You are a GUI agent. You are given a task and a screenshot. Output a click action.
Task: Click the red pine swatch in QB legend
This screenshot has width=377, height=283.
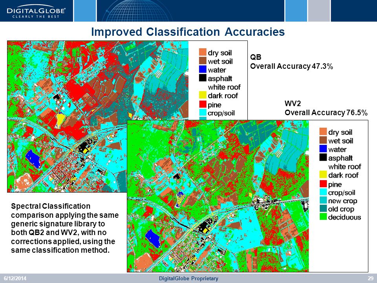pyautogui.click(x=203, y=104)
